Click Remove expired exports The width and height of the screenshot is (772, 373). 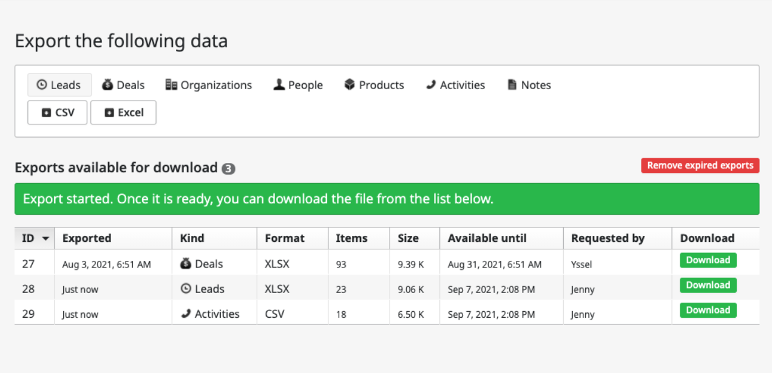pos(700,165)
